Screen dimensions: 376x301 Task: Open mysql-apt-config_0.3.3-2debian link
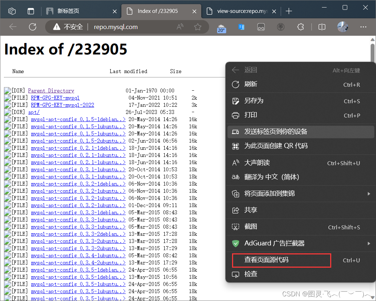(x=78, y=234)
